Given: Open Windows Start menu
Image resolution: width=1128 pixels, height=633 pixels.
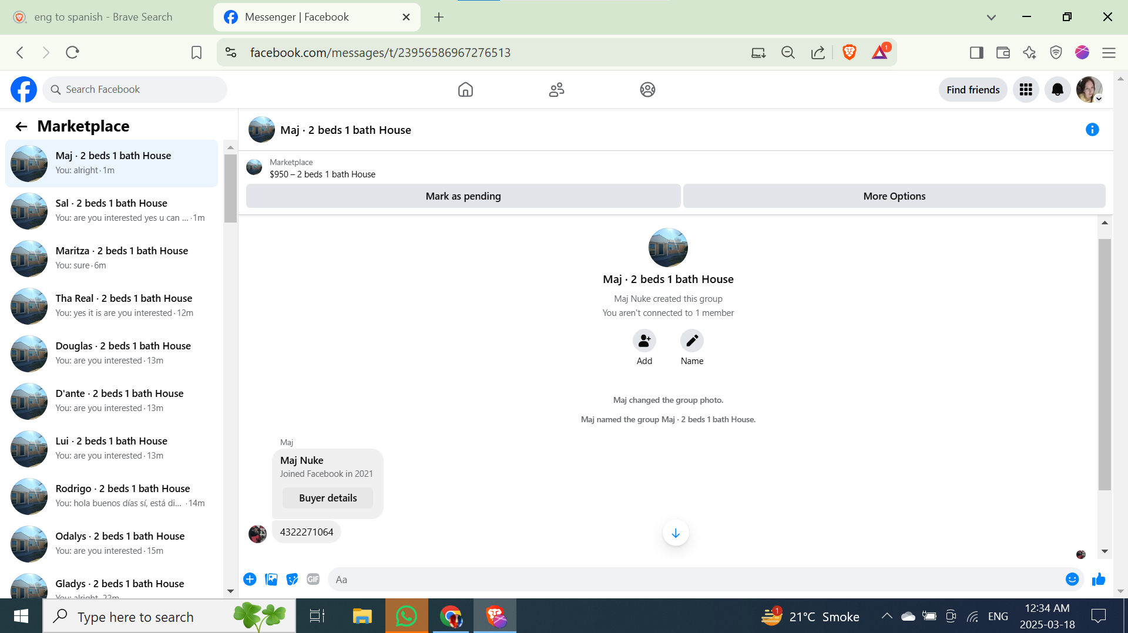Looking at the screenshot, I should click(x=21, y=616).
